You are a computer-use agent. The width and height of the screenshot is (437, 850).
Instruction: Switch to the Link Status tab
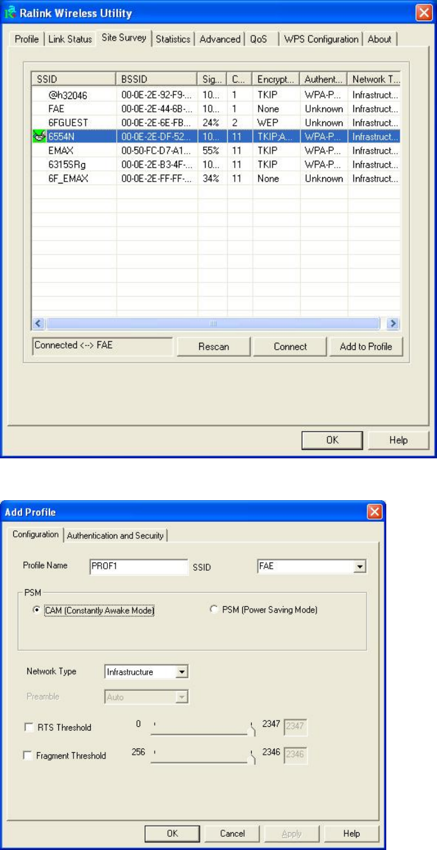(x=70, y=39)
